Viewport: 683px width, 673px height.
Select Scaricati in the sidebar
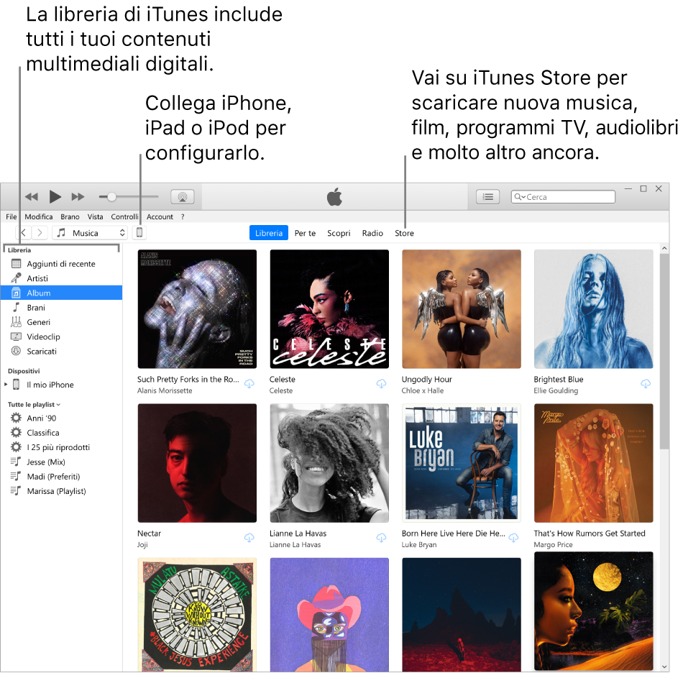[61, 352]
